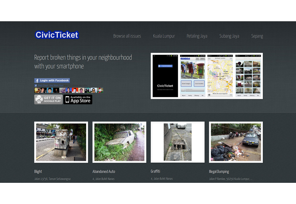
Task: Open the Available on the App Store badge
Action: tap(78, 99)
